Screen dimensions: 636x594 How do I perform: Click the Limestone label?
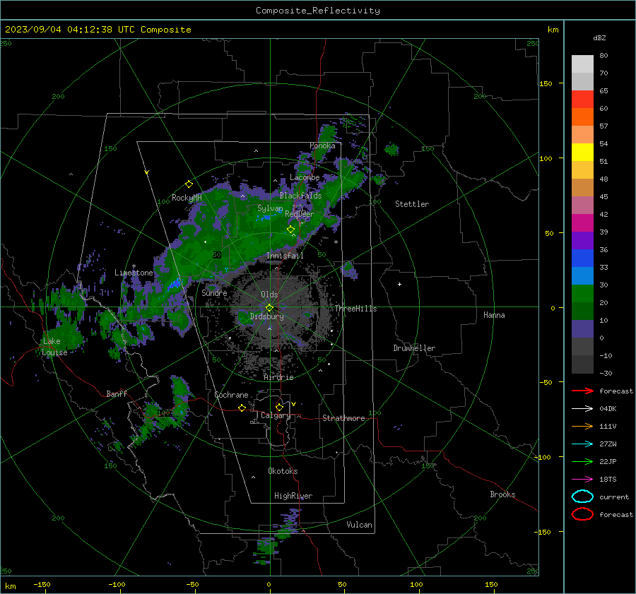134,273
